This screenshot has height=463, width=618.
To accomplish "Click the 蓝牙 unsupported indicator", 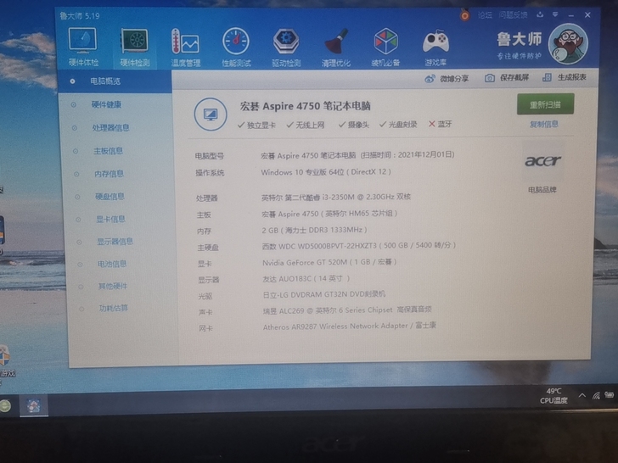I will click(440, 124).
